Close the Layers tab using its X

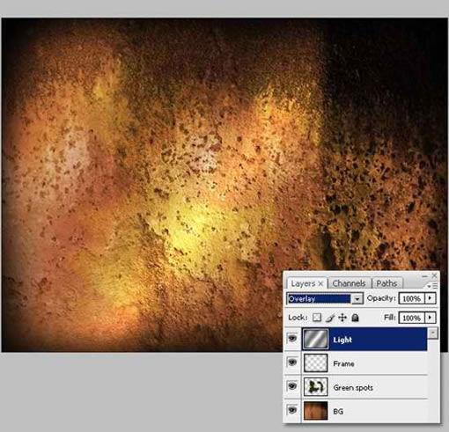(x=321, y=283)
